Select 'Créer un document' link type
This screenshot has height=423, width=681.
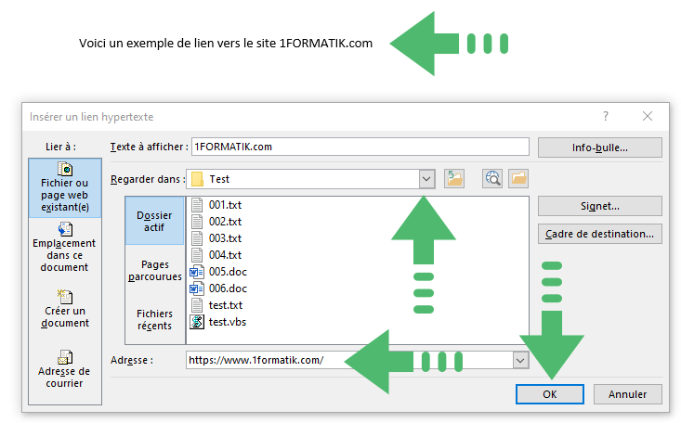(x=65, y=309)
